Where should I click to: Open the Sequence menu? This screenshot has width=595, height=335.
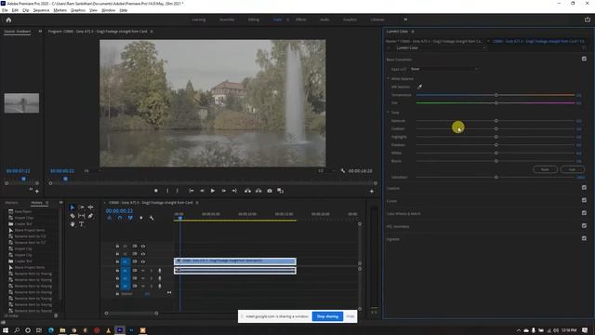point(41,10)
